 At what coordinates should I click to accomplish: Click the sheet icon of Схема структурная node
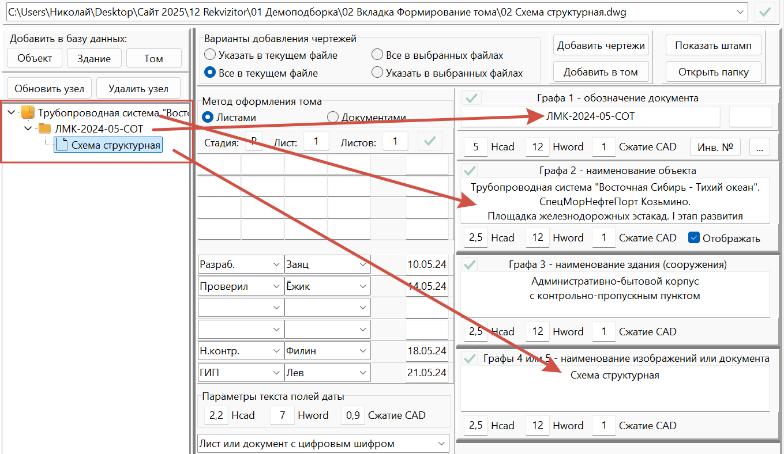pyautogui.click(x=61, y=145)
